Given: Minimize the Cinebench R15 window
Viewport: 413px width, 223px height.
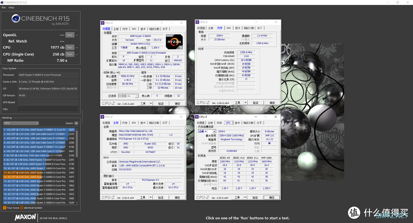Looking at the screenshot, I should [x=388, y=2].
